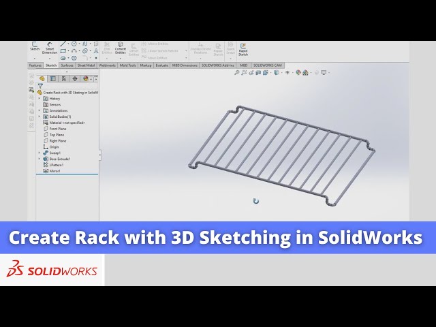Screen dimensions: 436x327
Task: Open the DimXpertManager crosshair tab
Action: click(x=74, y=78)
